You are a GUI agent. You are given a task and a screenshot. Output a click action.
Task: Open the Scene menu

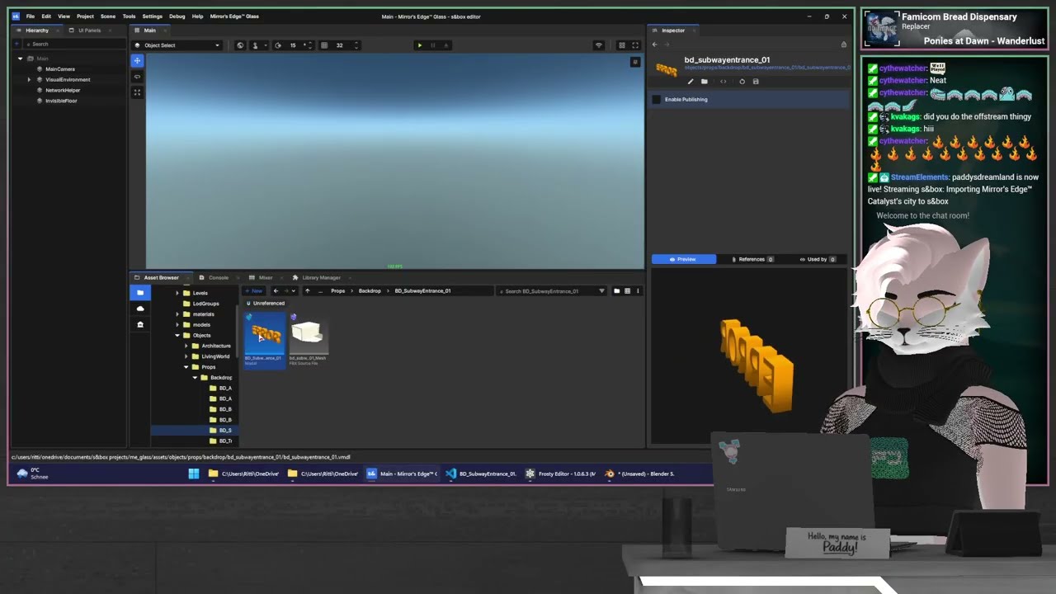pyautogui.click(x=108, y=16)
